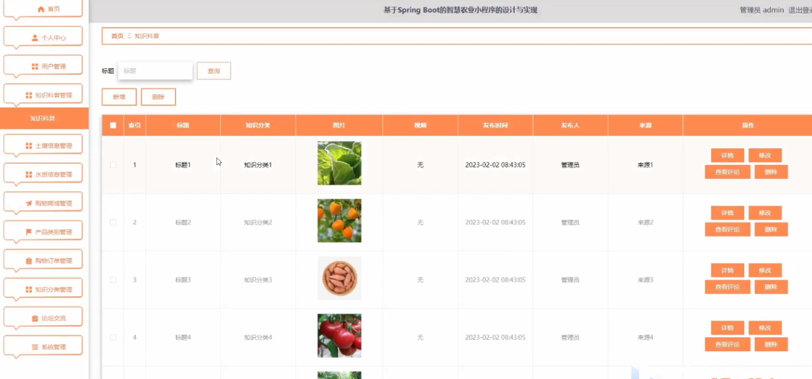Focus the 标题 search input field
812x379 pixels.
pos(156,71)
